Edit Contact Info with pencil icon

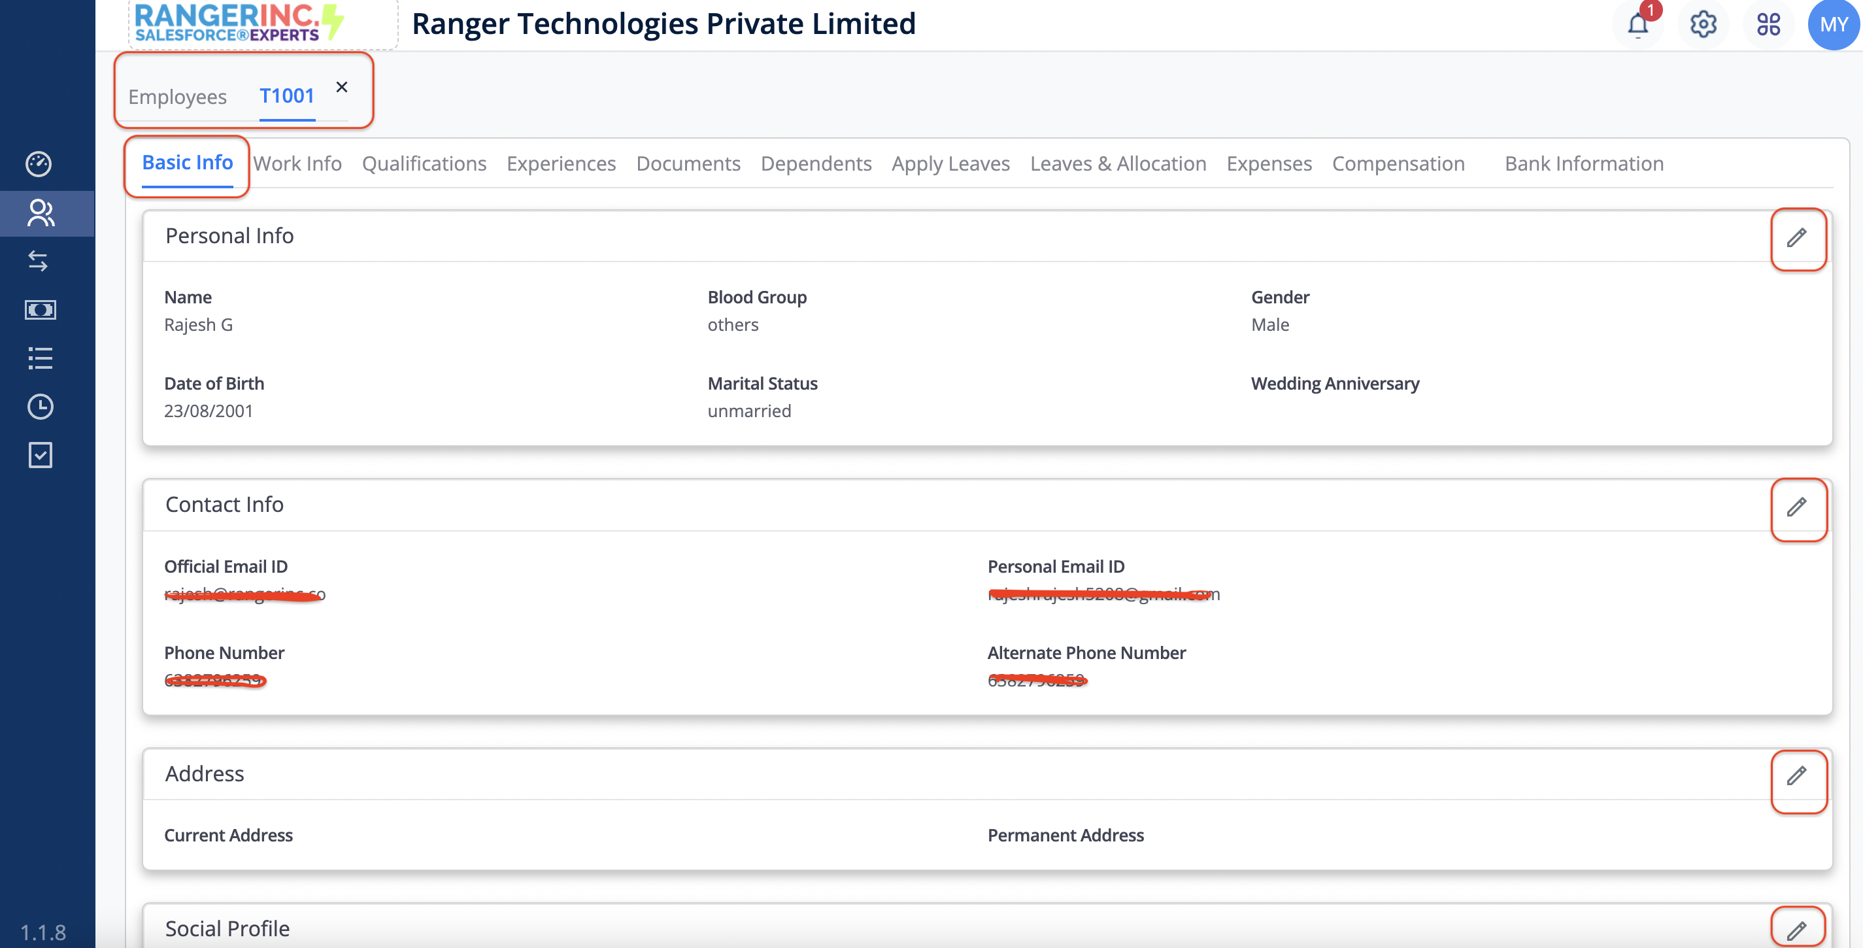(x=1797, y=507)
